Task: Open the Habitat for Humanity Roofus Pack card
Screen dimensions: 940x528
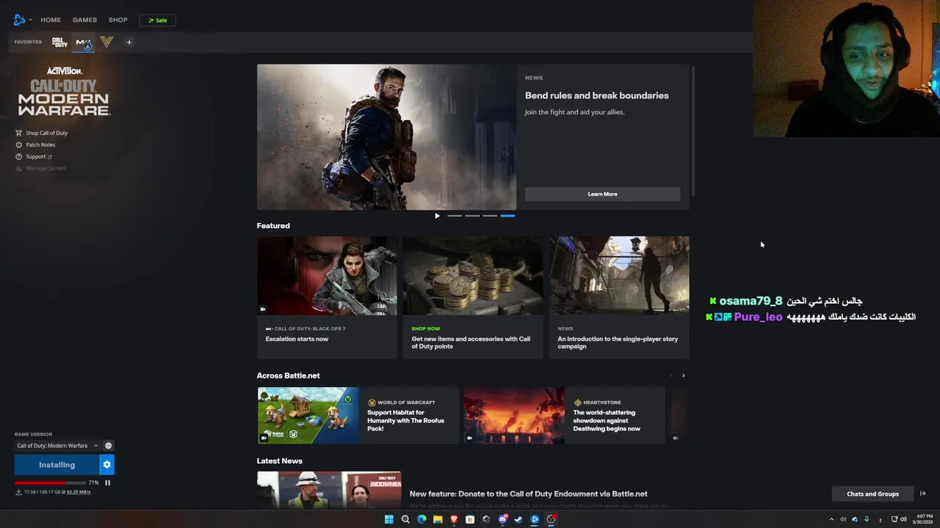Action: click(x=358, y=415)
